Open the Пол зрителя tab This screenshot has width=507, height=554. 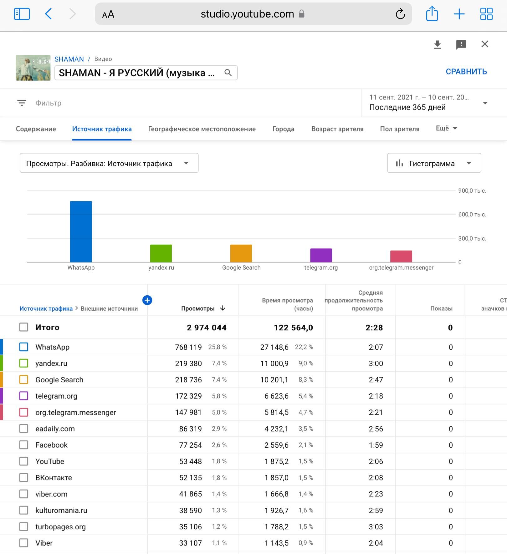coord(400,129)
